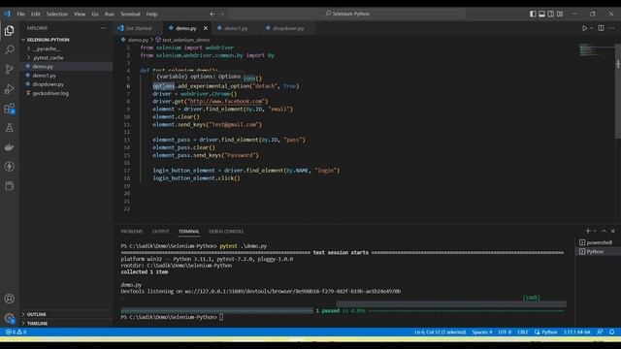Switch to the Get Started tab
Screen dimensions: 621x349
click(x=139, y=28)
